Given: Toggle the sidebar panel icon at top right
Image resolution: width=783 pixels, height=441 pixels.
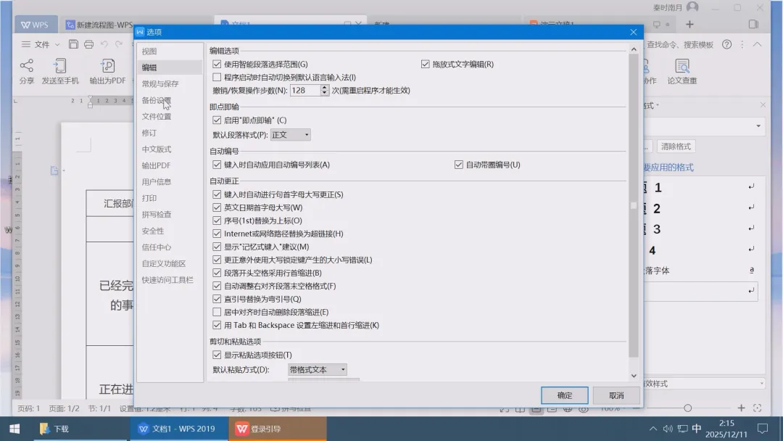Looking at the screenshot, I should click(x=753, y=24).
